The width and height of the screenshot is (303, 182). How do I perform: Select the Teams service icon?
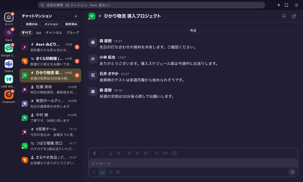[9, 64]
